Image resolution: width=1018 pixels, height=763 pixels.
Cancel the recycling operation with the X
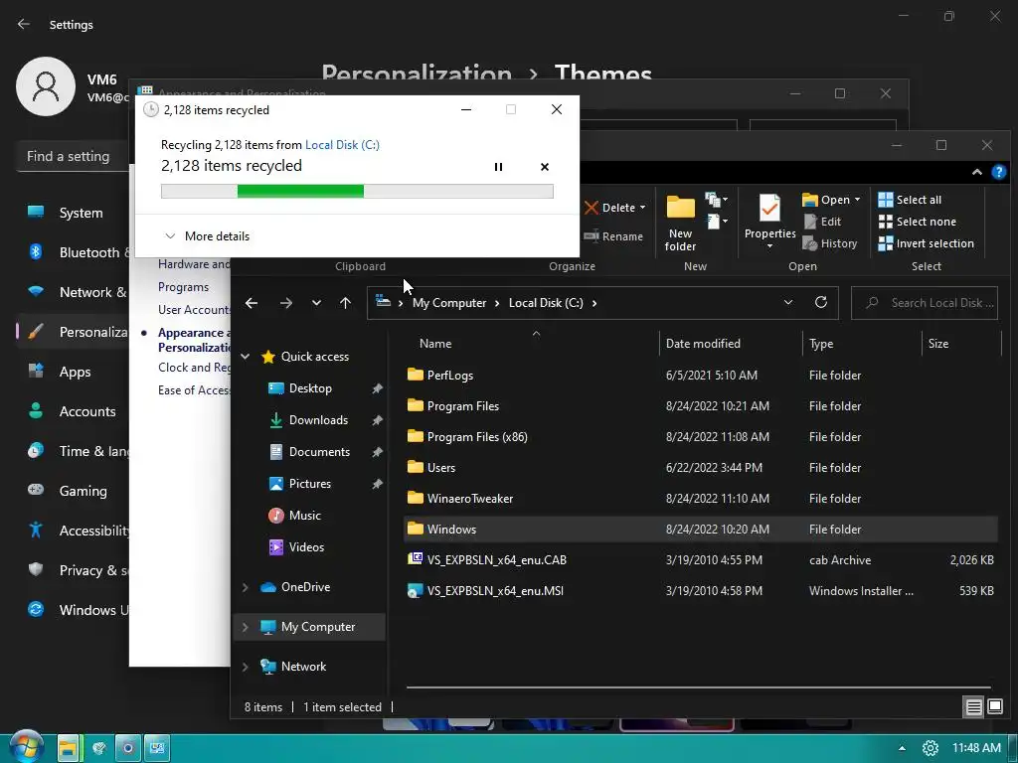click(x=544, y=167)
